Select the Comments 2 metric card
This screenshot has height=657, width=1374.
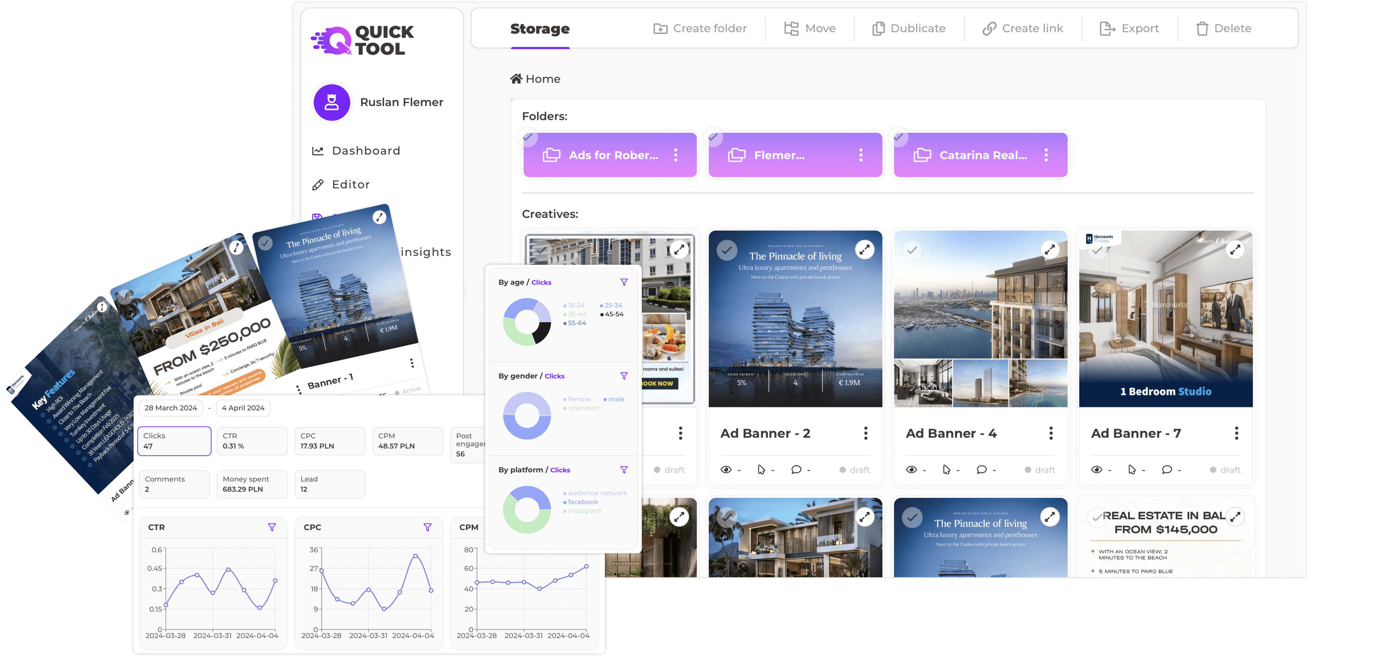174,484
